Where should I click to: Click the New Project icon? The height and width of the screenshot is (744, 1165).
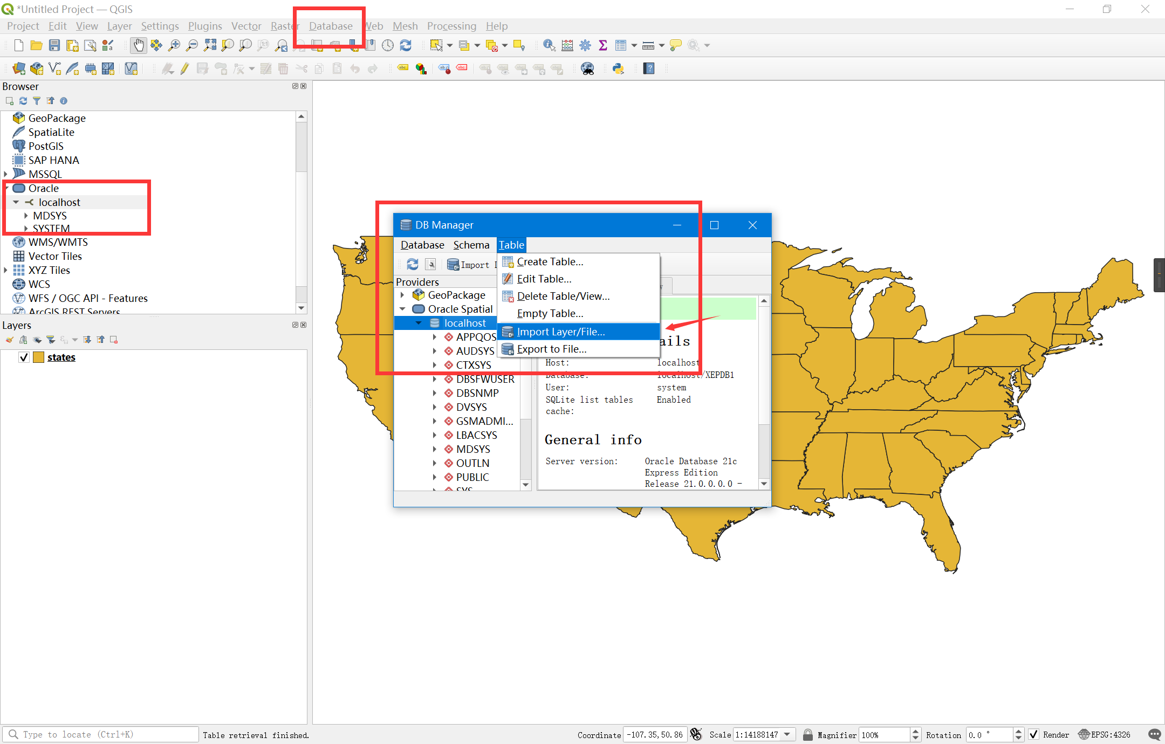[19, 45]
